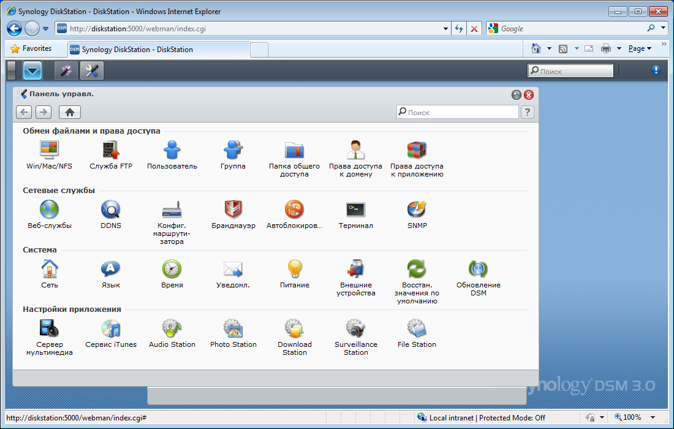Click the browser Back arrow button
674x429 pixels.
coord(14,29)
